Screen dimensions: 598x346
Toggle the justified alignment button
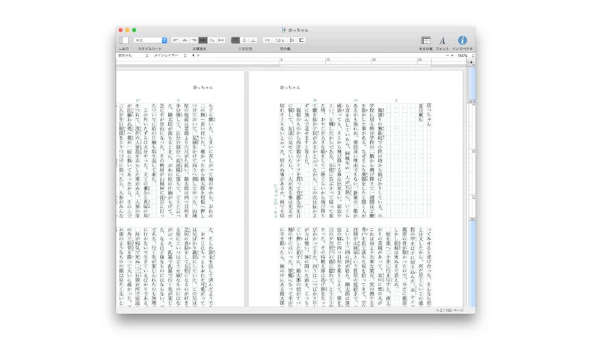coord(204,40)
